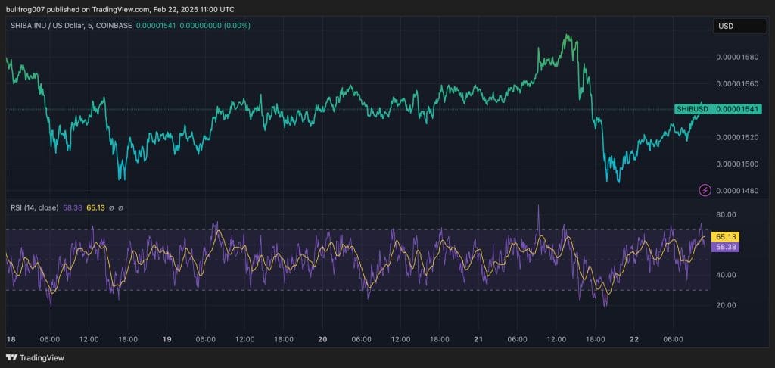The height and width of the screenshot is (368, 775).
Task: Click the 0.00001500 price axis label
Action: pos(737,164)
